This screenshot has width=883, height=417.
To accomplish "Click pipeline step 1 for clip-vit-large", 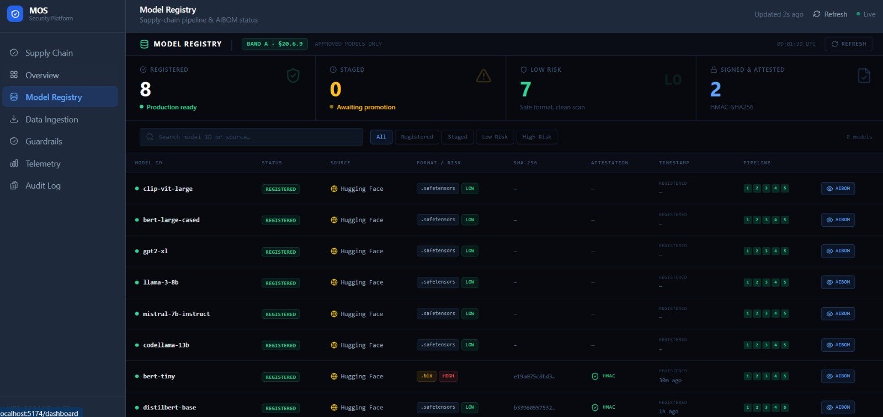I will coord(747,189).
